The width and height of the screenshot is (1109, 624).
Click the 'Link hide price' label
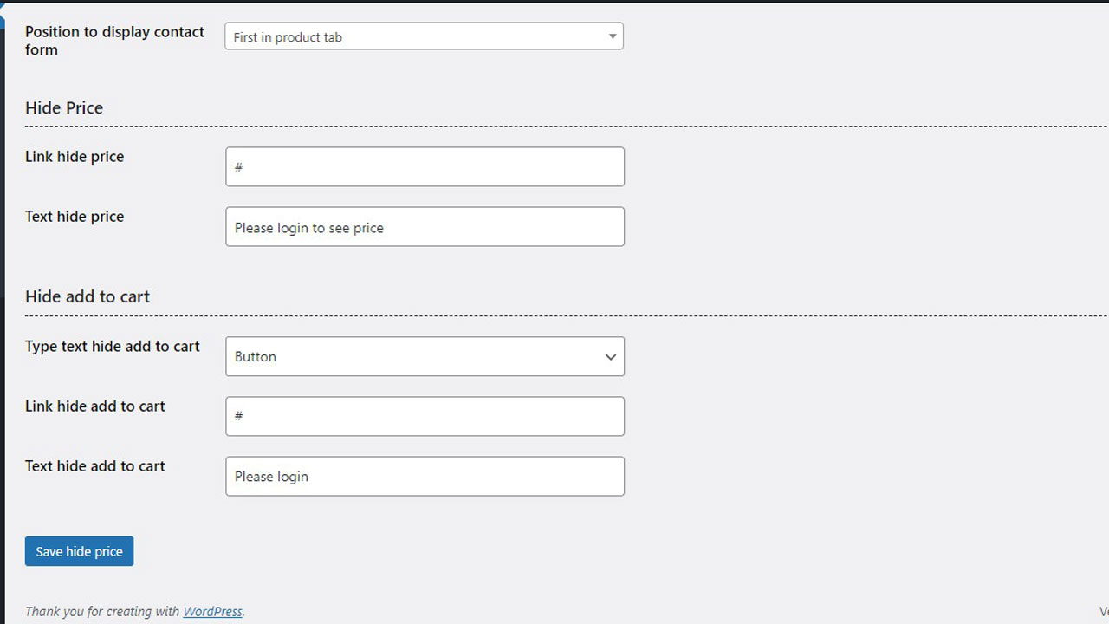(x=75, y=157)
